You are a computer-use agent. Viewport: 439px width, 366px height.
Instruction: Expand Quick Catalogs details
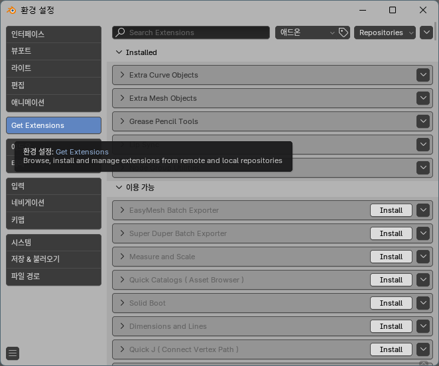[x=122, y=280]
